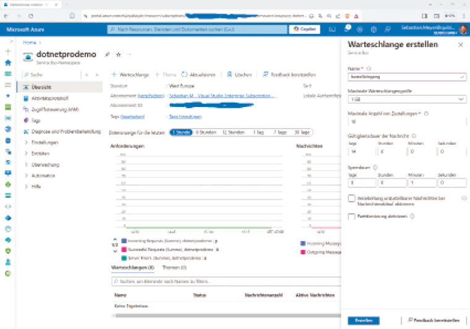
Task: Click + Warteschlange toolbar button
Action: tap(130, 74)
